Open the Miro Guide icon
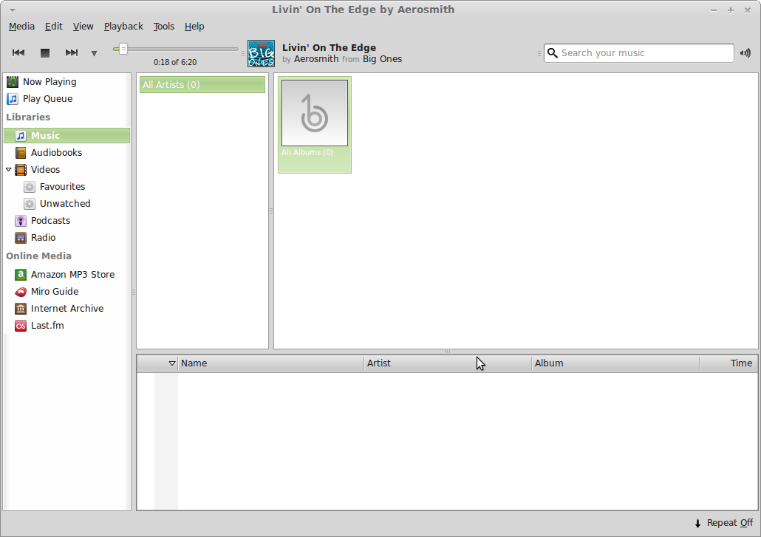This screenshot has width=761, height=537. coord(21,292)
